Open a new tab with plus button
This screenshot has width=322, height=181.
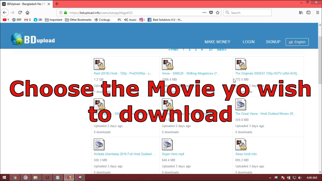[x=57, y=4]
